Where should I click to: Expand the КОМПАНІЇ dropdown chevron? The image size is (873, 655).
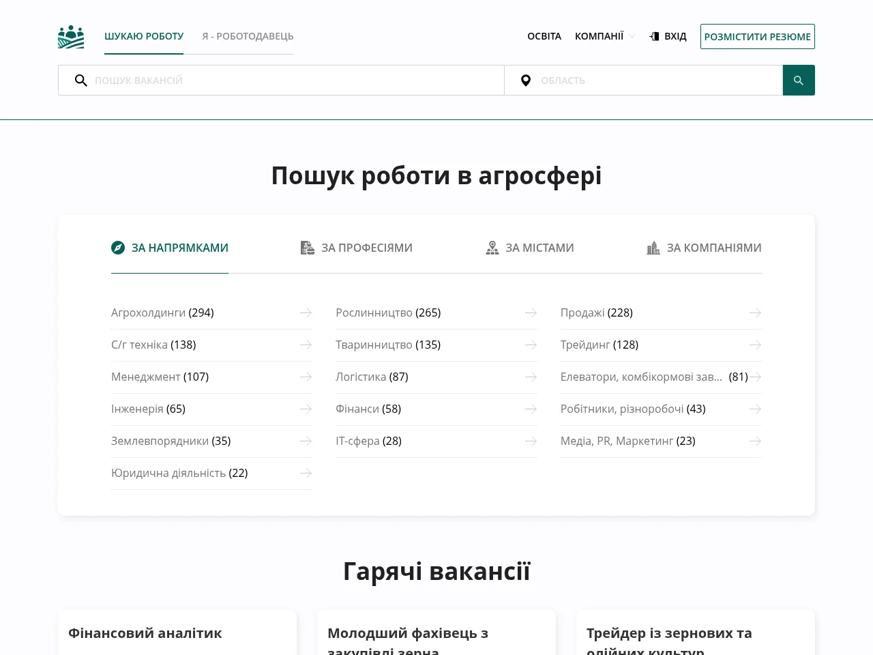click(x=632, y=36)
